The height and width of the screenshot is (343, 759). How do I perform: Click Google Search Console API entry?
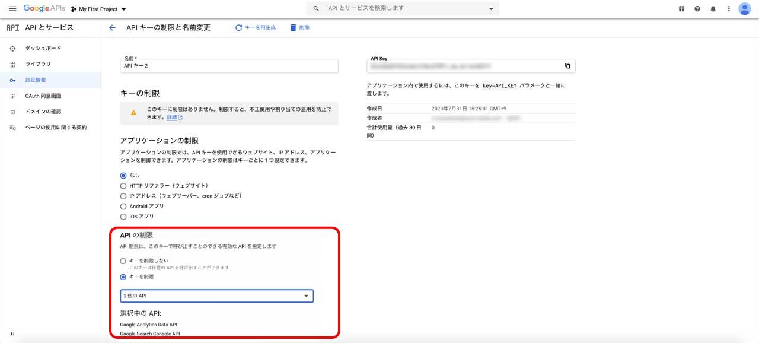point(149,334)
